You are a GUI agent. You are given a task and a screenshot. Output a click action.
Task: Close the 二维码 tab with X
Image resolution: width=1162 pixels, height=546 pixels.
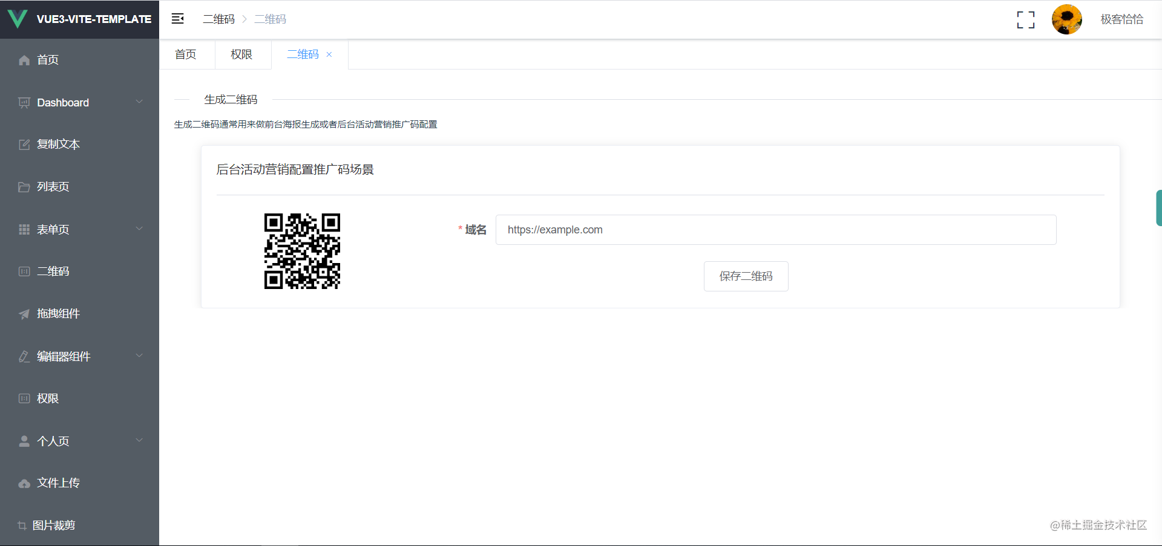(329, 54)
